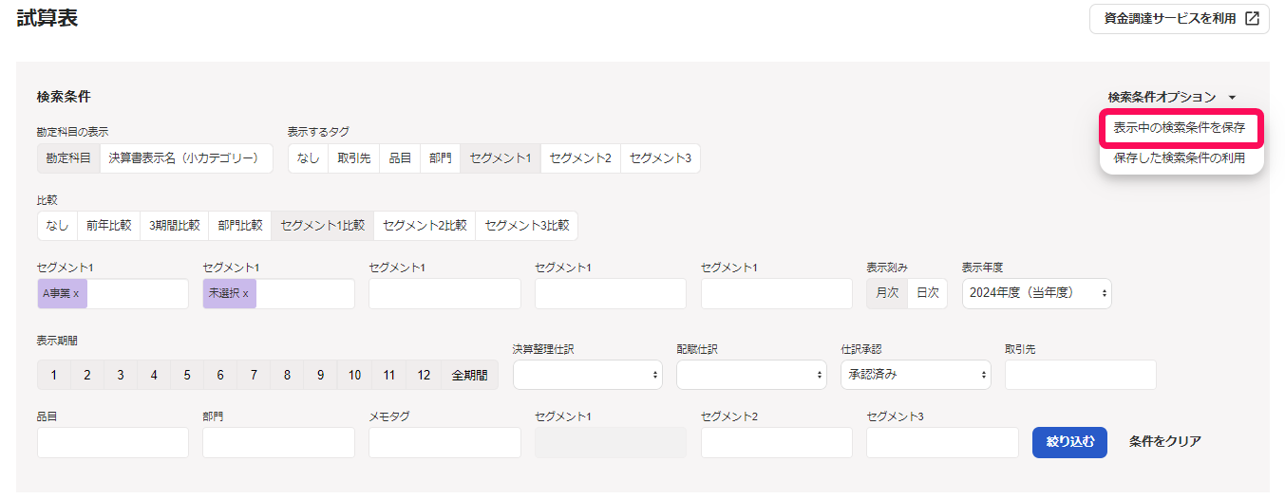Select the 取引先 tag display option

[354, 158]
